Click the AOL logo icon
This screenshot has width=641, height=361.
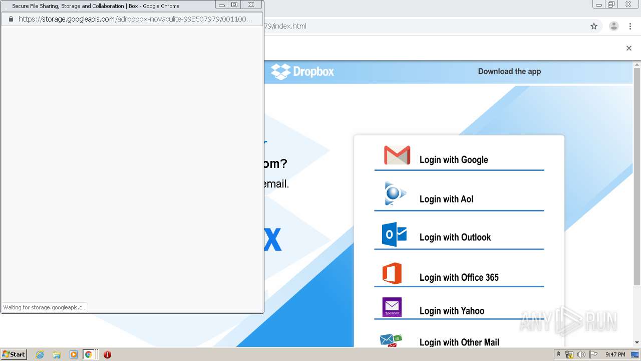point(395,194)
